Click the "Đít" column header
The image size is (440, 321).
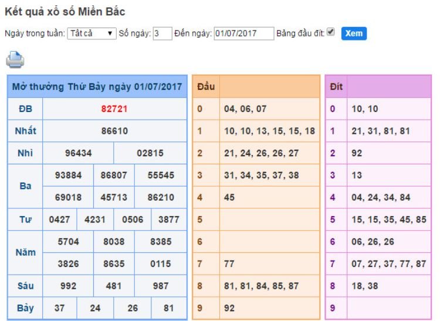(x=336, y=87)
